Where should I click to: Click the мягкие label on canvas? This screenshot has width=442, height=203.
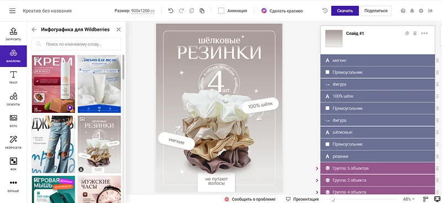pyautogui.click(x=176, y=140)
